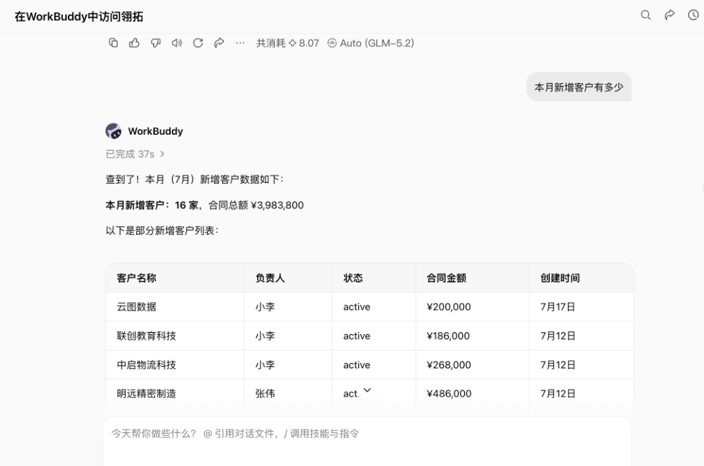The width and height of the screenshot is (704, 466).
Task: Click the WorkBuddy avatar icon
Action: click(113, 131)
